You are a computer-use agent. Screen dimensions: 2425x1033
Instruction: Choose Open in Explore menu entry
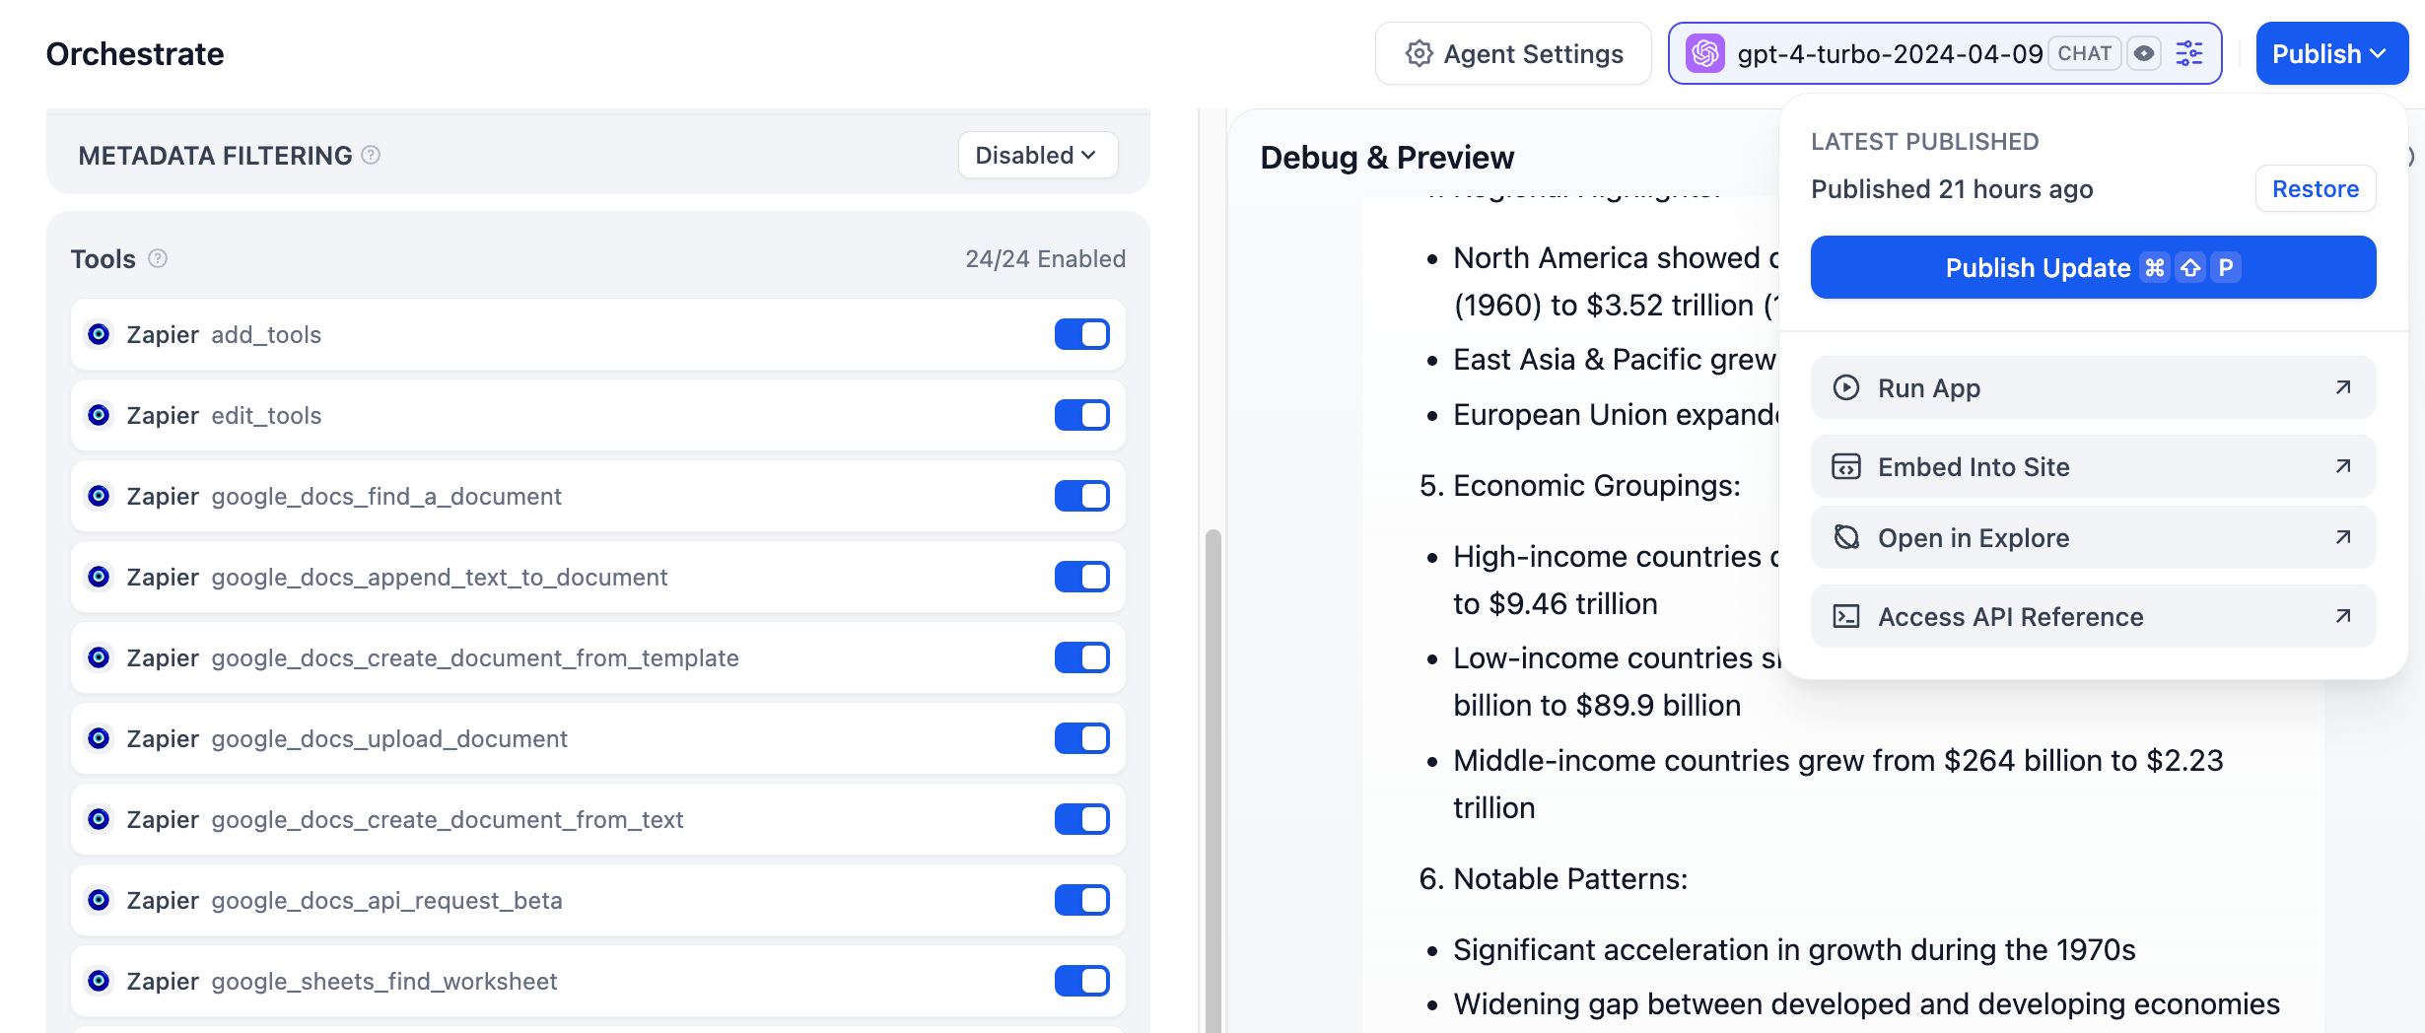pos(2093,537)
